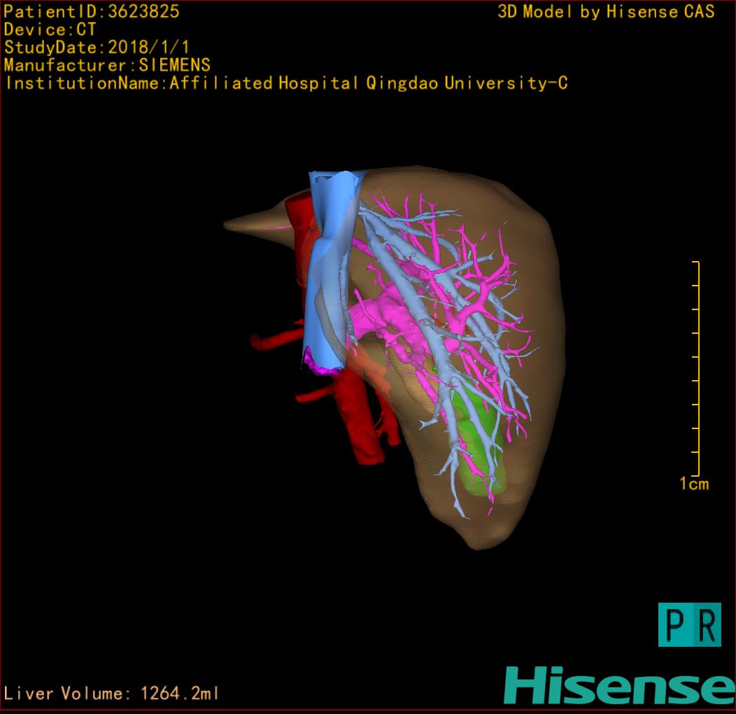Click the Liver Volume: 1264.2ml readout
This screenshot has width=736, height=714.
112,694
